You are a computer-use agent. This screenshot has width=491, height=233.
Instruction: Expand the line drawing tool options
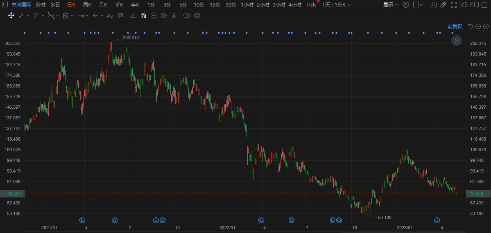(x=28, y=16)
